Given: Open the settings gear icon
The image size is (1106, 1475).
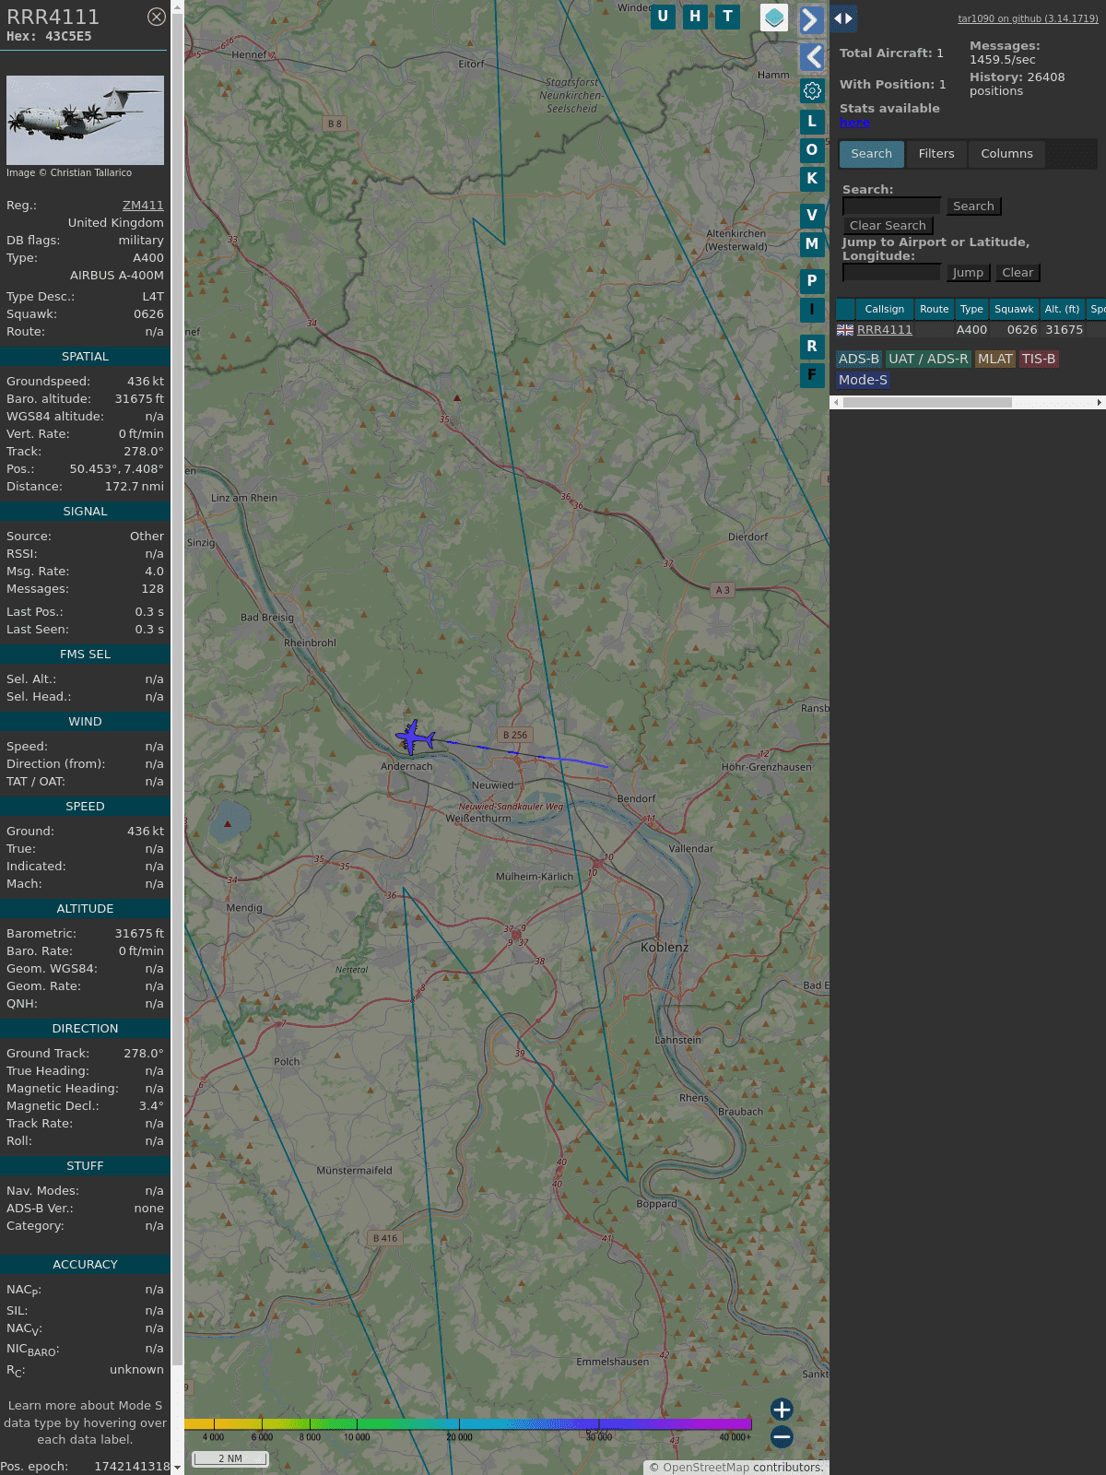Looking at the screenshot, I should coord(812,91).
